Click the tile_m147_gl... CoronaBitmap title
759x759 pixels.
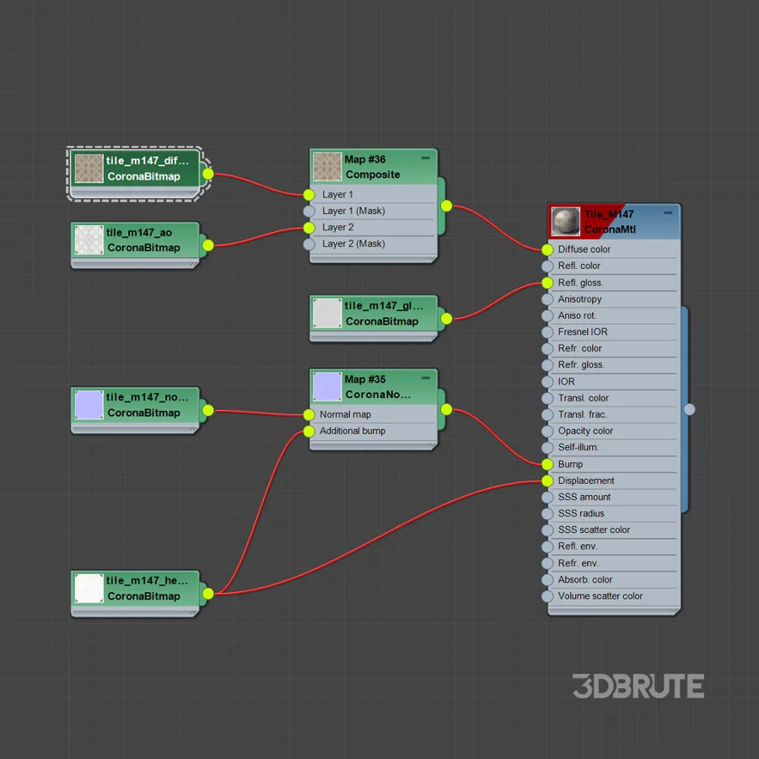pos(384,314)
